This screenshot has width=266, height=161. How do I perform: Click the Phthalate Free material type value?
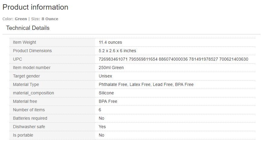tap(113, 85)
